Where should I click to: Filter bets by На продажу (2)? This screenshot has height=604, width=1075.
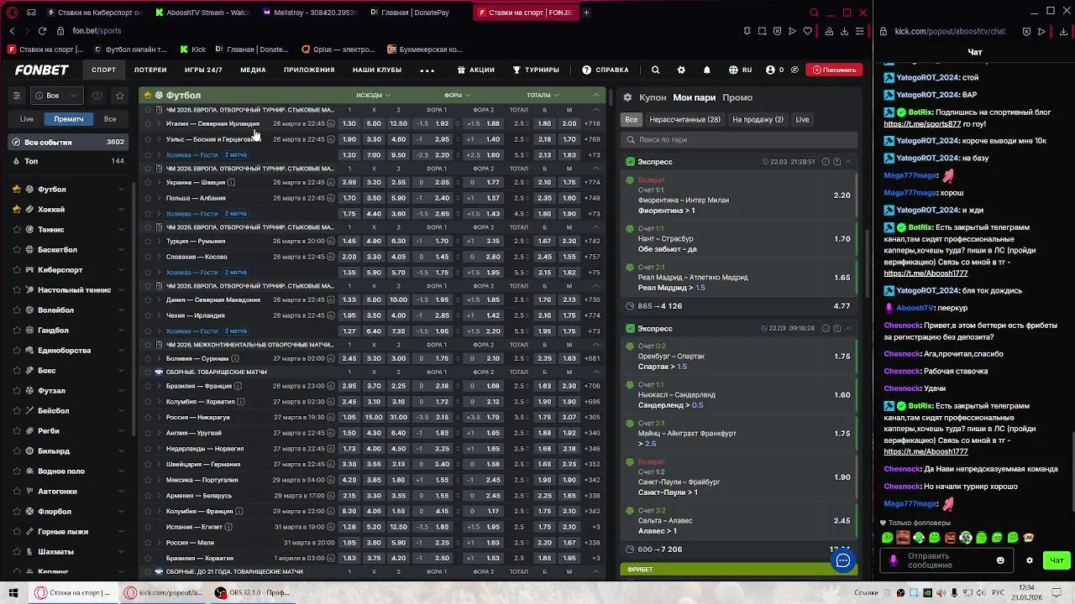coord(758,120)
